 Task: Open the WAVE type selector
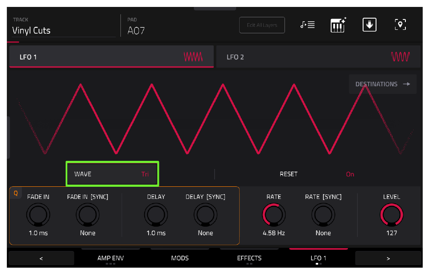tap(112, 174)
